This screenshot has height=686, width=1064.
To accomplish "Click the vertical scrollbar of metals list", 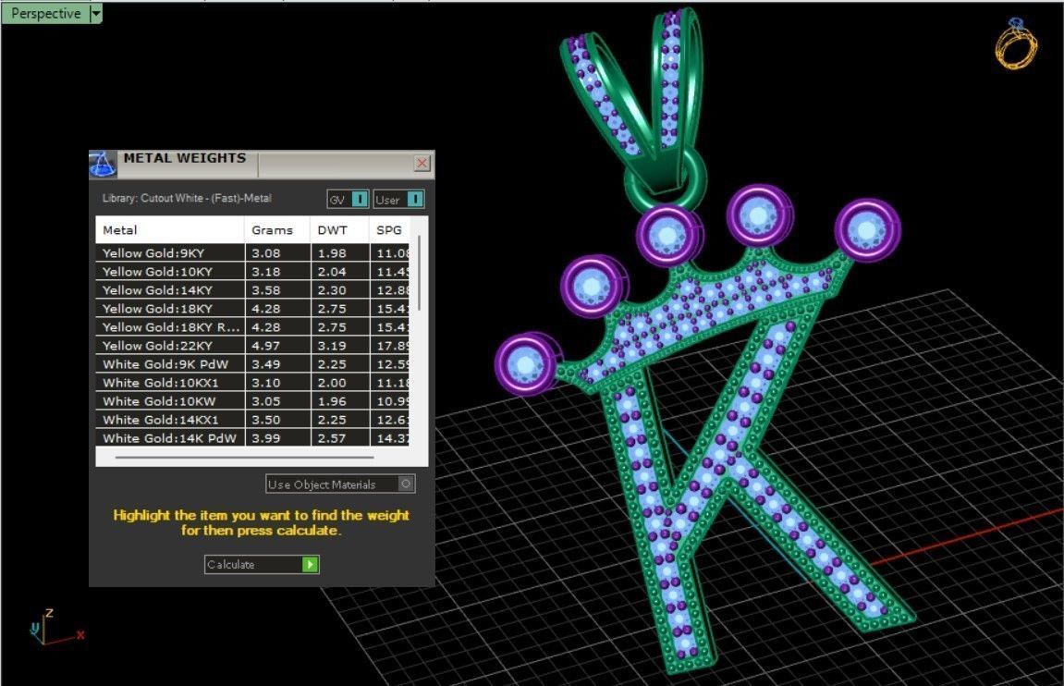I will (420, 273).
